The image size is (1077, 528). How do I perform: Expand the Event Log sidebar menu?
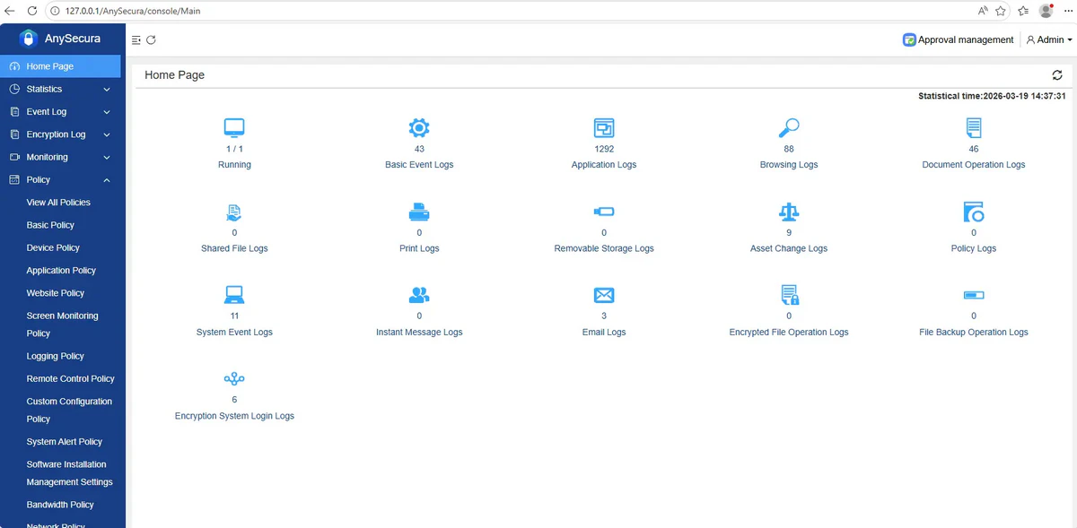[60, 112]
